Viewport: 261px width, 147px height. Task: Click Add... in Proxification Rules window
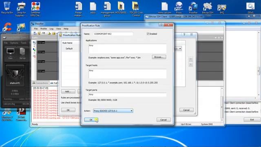[x=68, y=91]
